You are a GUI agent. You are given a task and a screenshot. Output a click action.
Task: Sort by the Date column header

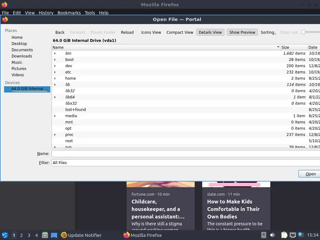pyautogui.click(x=314, y=47)
